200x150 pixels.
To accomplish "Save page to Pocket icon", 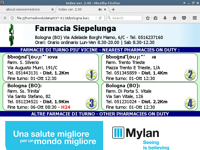I will click(184, 18).
